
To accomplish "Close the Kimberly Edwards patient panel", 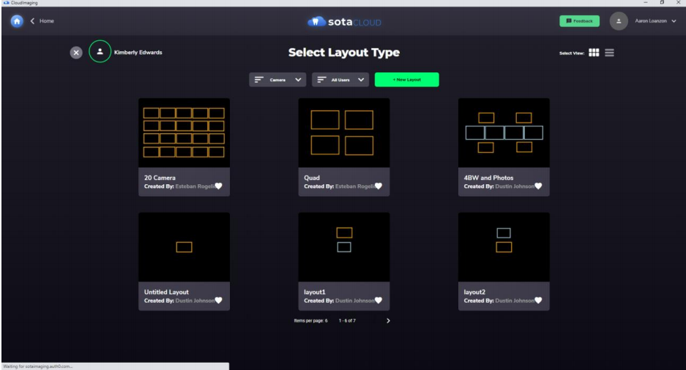I will (75, 53).
